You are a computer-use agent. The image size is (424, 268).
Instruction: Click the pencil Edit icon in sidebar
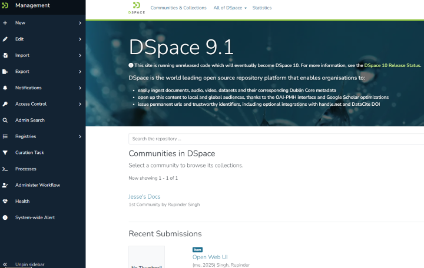coord(5,39)
